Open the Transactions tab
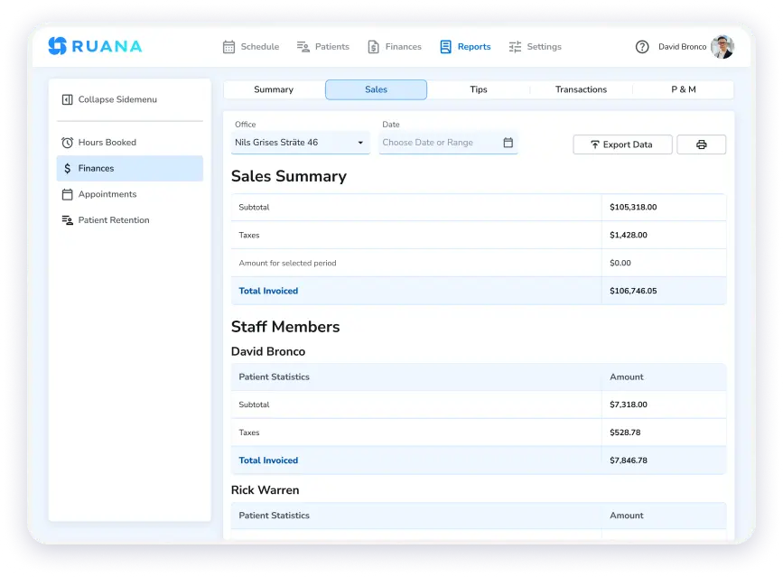Viewport: 783px width, 577px height. 581,89
